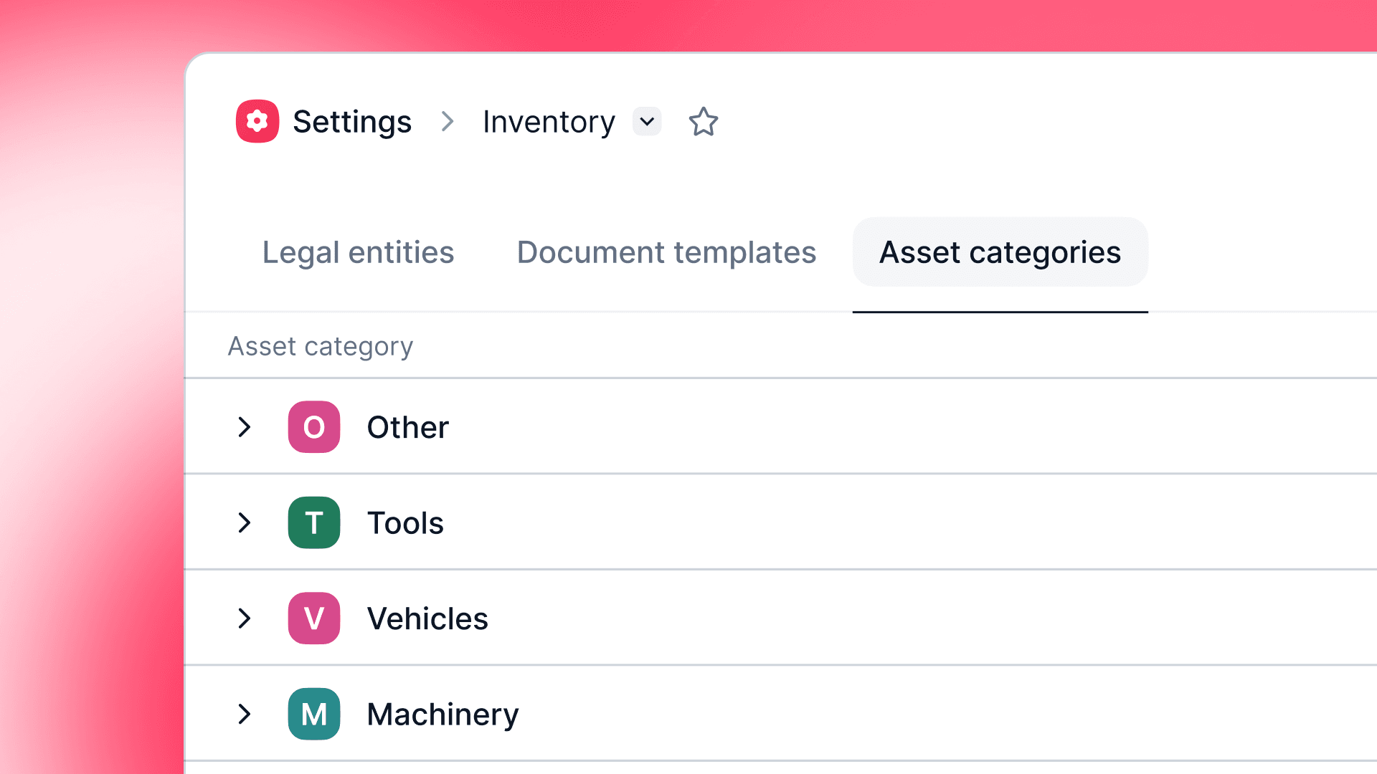Viewport: 1377px width, 774px height.
Task: Open the Inventory dropdown arrow
Action: coord(647,121)
